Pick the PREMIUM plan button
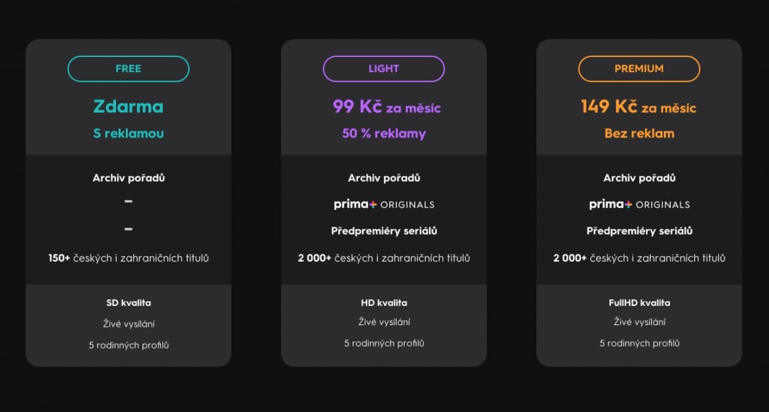 click(x=639, y=69)
